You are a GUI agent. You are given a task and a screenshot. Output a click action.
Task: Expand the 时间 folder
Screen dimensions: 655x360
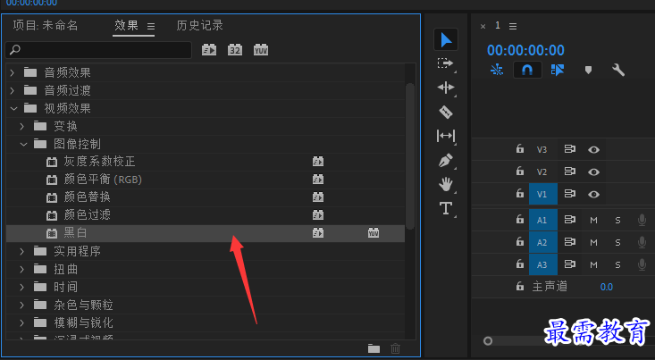pos(22,287)
